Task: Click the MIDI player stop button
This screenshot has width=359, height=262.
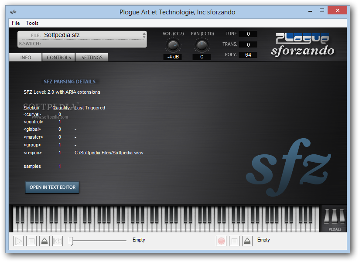Action: pyautogui.click(x=31, y=241)
